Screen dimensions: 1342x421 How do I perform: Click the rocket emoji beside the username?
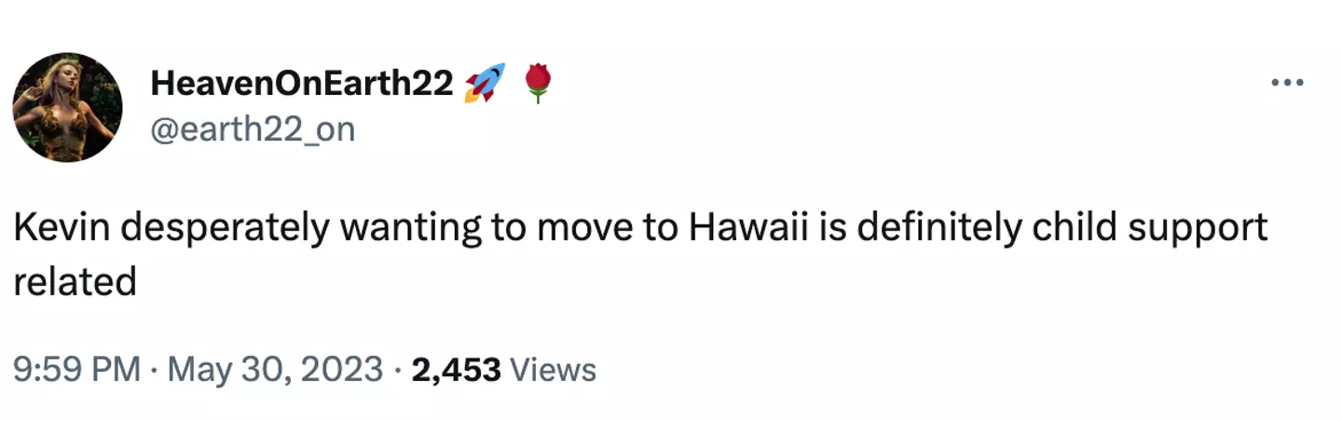coord(485,83)
